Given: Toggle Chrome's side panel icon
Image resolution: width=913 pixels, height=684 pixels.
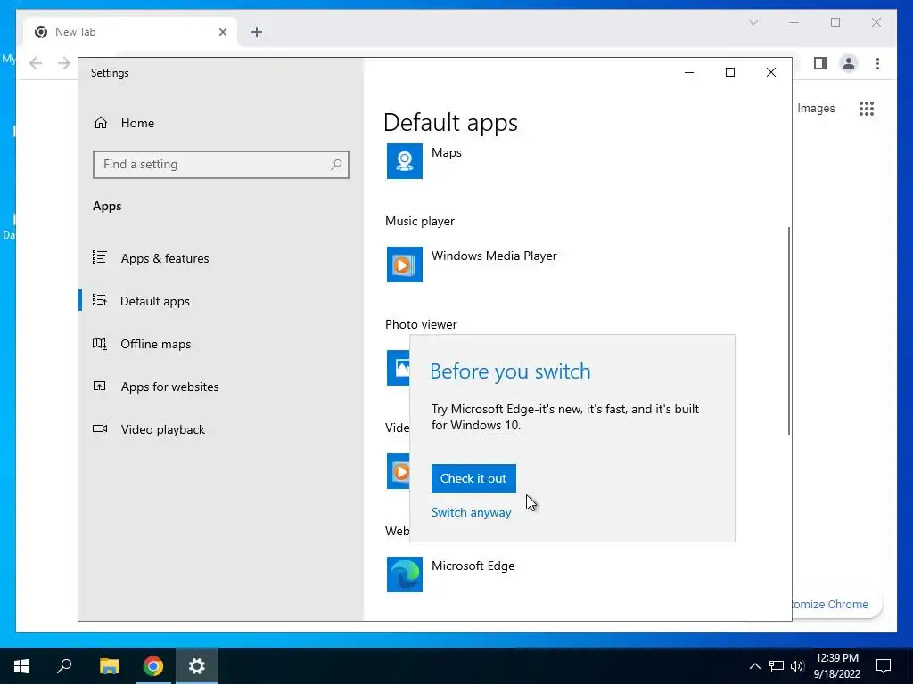Looking at the screenshot, I should [x=820, y=63].
